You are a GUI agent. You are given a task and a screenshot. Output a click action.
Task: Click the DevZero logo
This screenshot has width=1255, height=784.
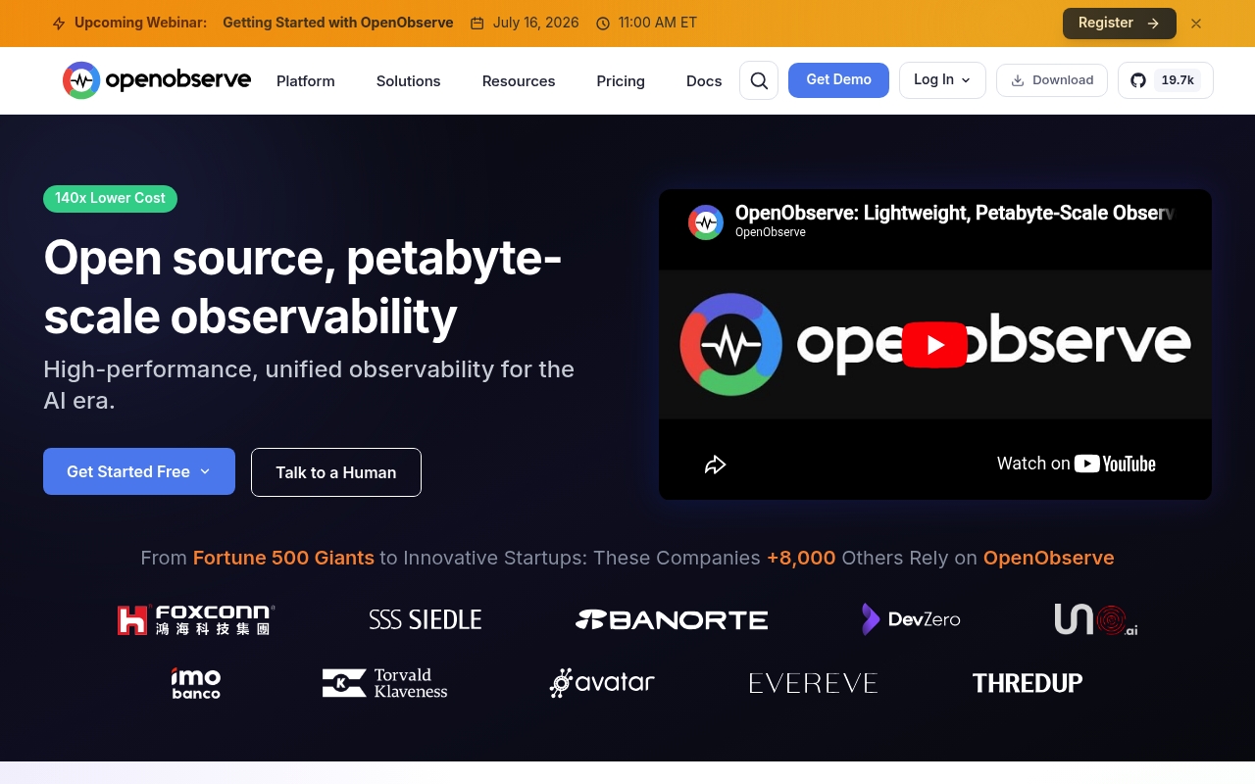tap(911, 619)
